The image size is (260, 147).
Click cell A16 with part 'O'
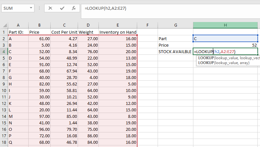[18, 129]
